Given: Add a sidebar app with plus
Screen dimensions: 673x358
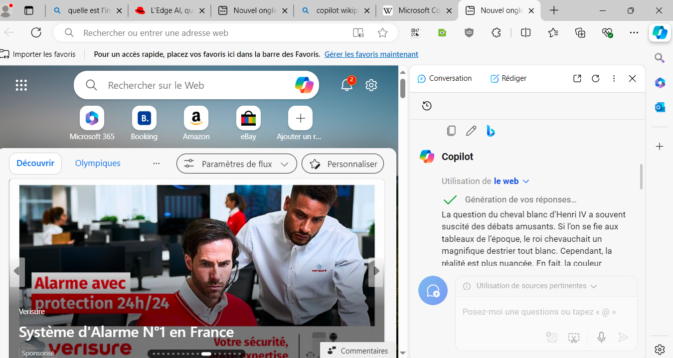Looking at the screenshot, I should tap(660, 146).
